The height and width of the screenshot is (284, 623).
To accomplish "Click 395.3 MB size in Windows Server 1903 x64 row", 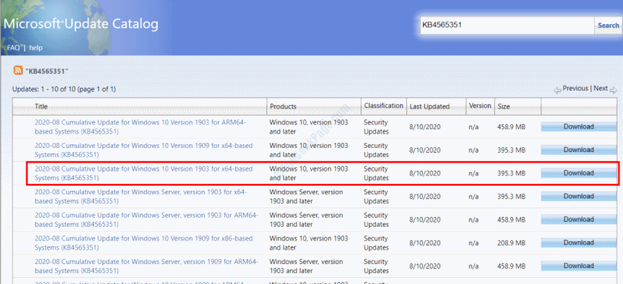I will coord(511,196).
